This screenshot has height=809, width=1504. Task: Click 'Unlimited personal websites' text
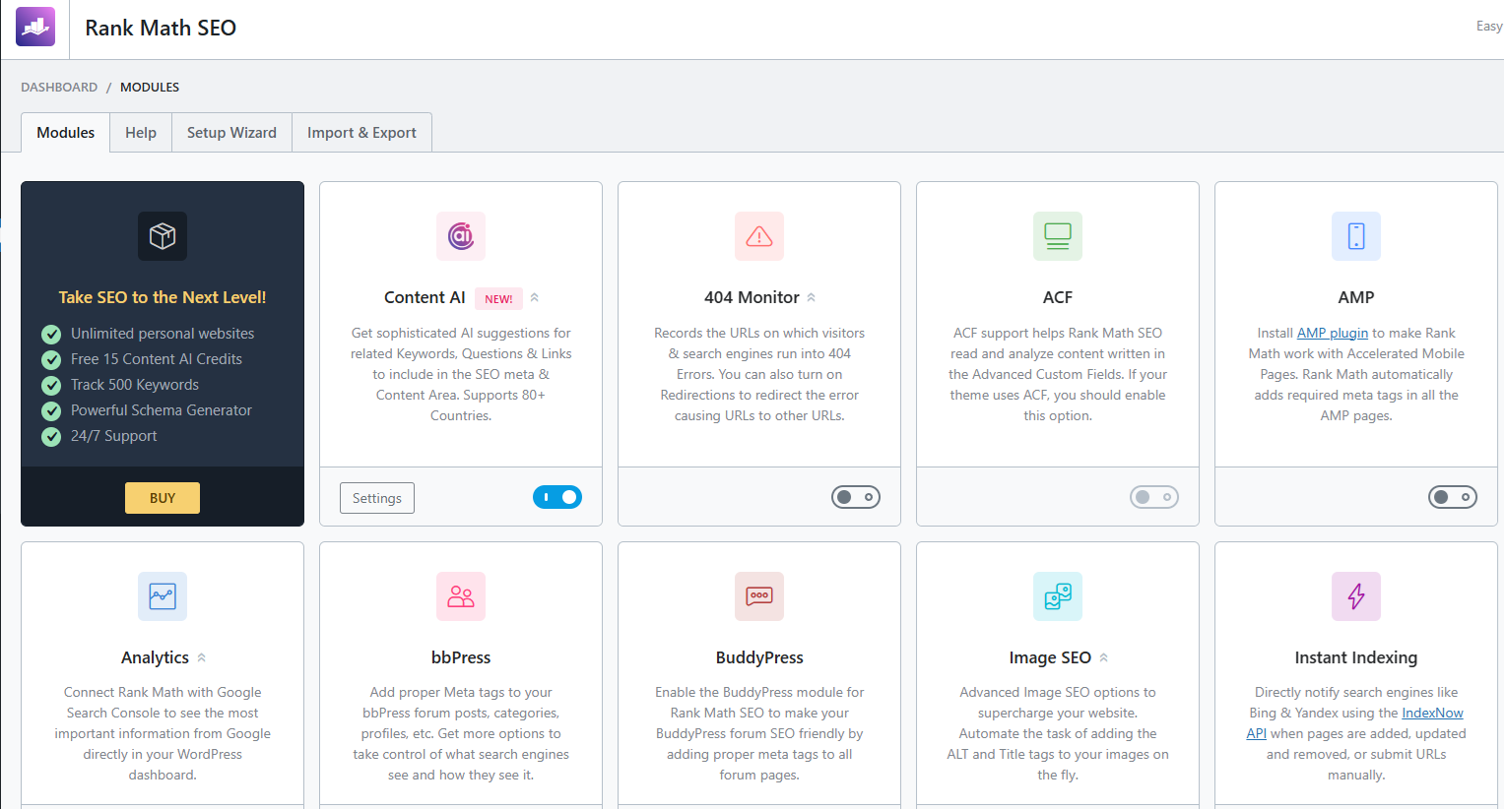(163, 334)
